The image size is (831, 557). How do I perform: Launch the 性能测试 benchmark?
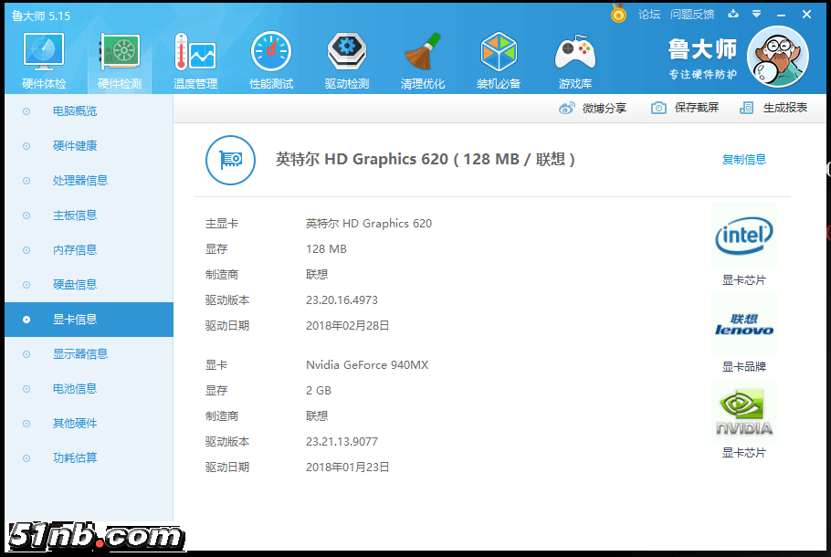click(270, 58)
